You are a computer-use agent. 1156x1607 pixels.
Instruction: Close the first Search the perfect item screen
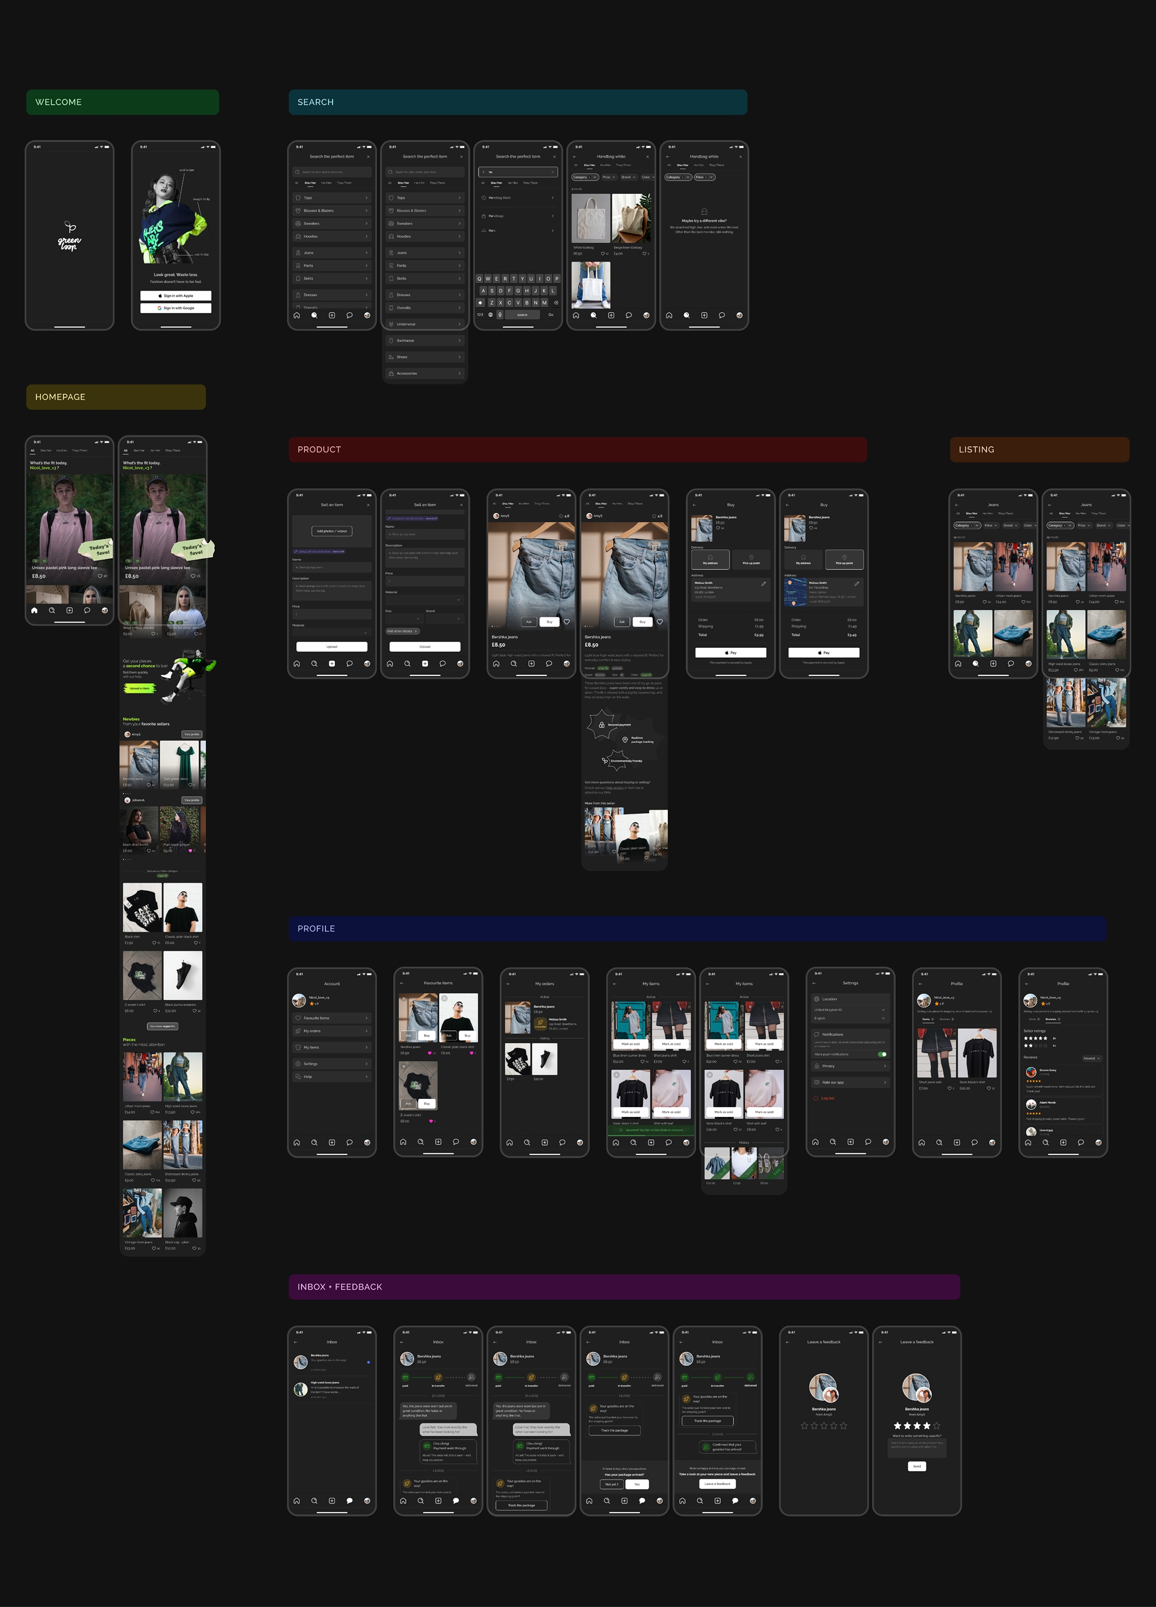[369, 157]
